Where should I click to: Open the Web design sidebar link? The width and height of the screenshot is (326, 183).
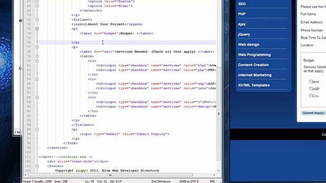249,45
